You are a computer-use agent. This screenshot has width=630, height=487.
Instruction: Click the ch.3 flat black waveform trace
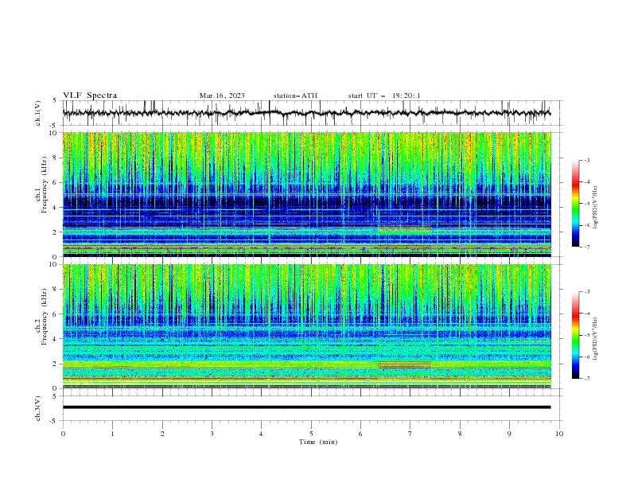tap(306, 407)
